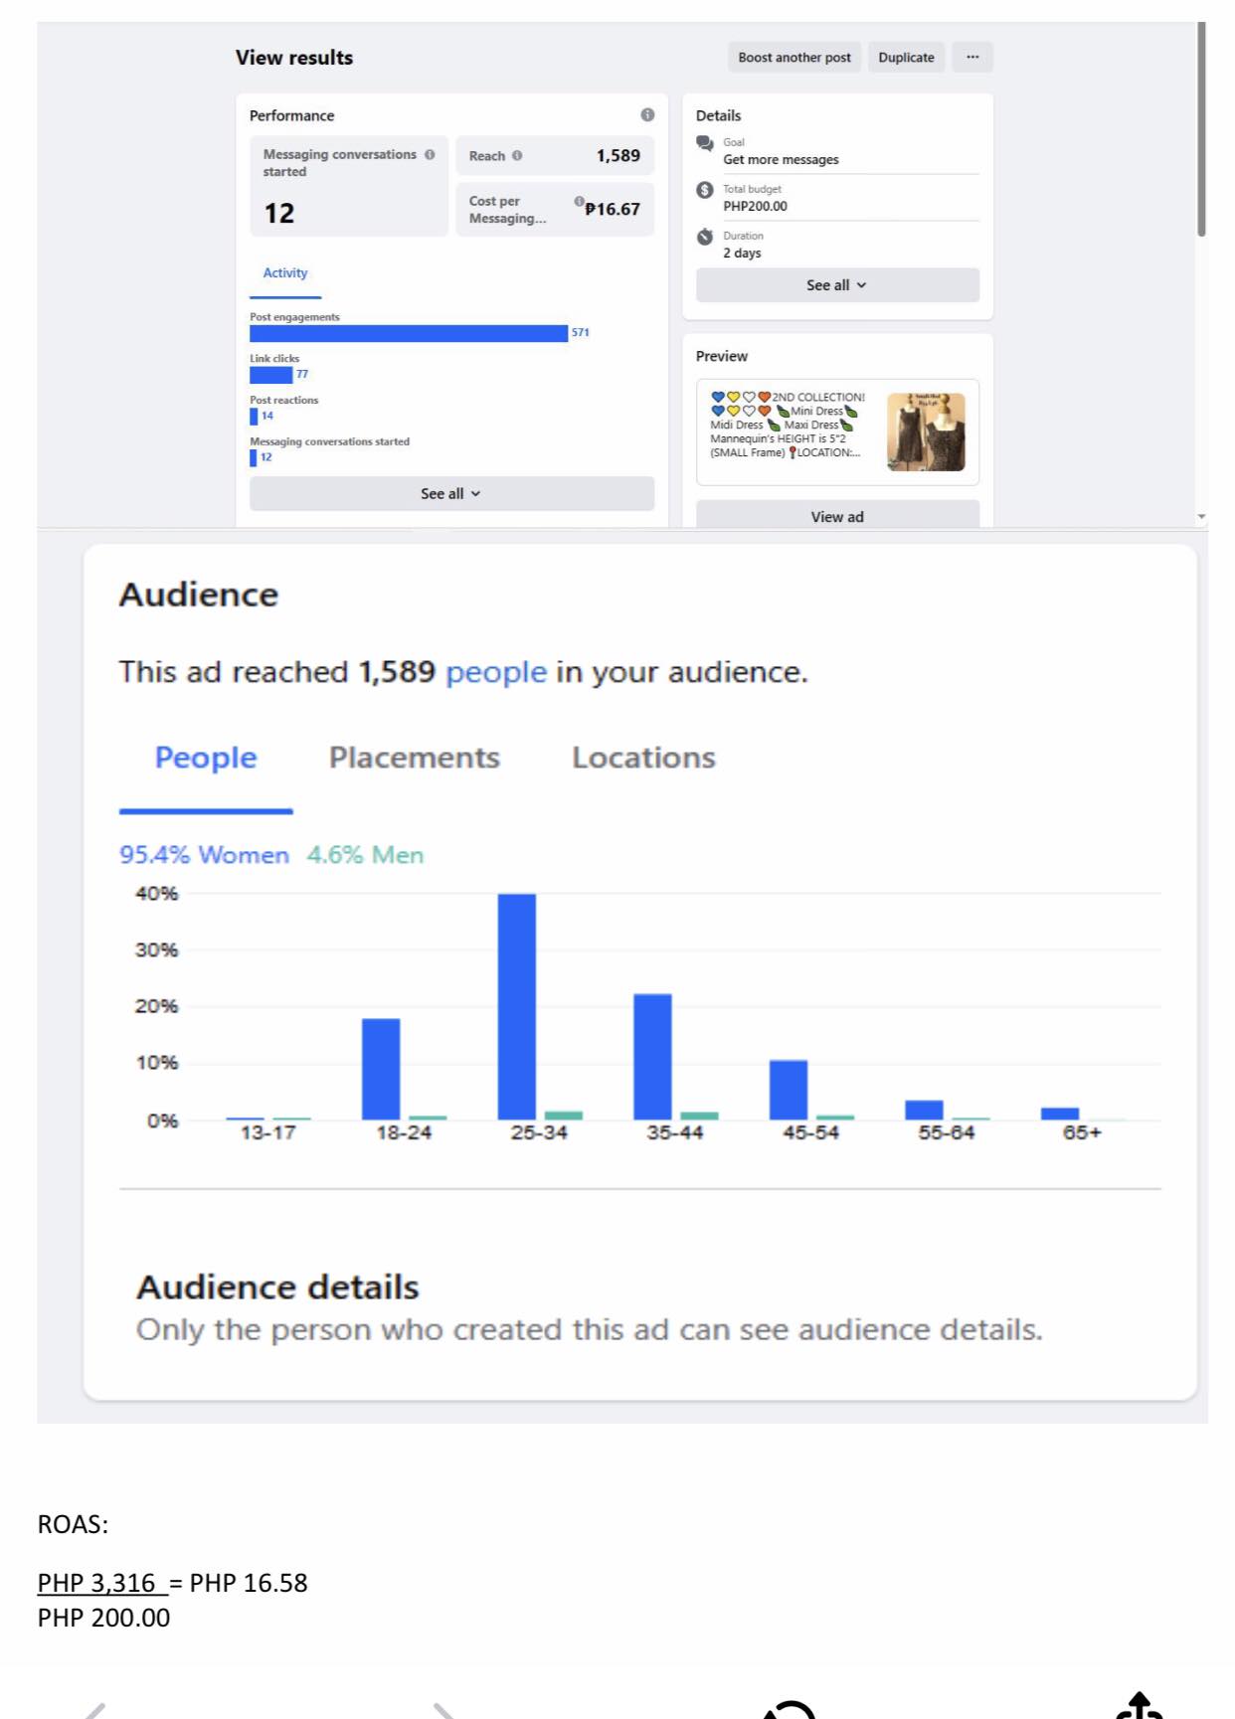1235x1719 pixels.
Task: Click the blue people link in Audience
Action: [496, 673]
